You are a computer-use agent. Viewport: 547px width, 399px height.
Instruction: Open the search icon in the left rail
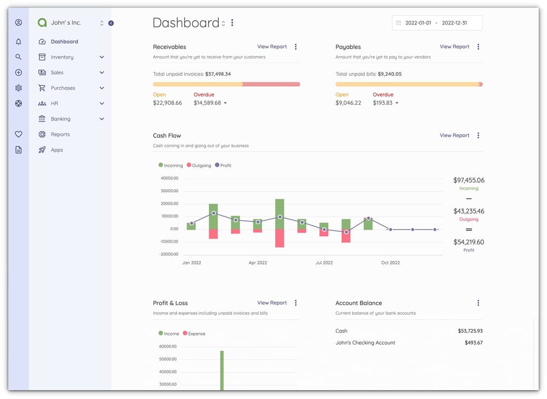[x=18, y=56]
